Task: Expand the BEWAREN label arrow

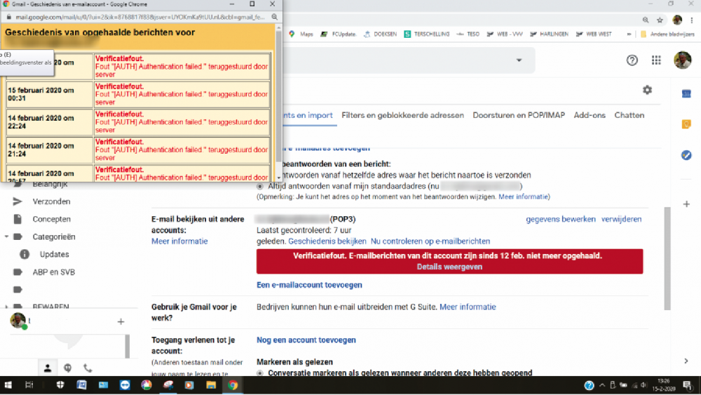Action: click(6, 307)
